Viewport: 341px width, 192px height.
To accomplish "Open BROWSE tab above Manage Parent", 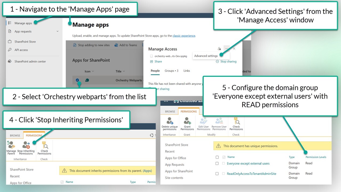I will click(x=15, y=135).
